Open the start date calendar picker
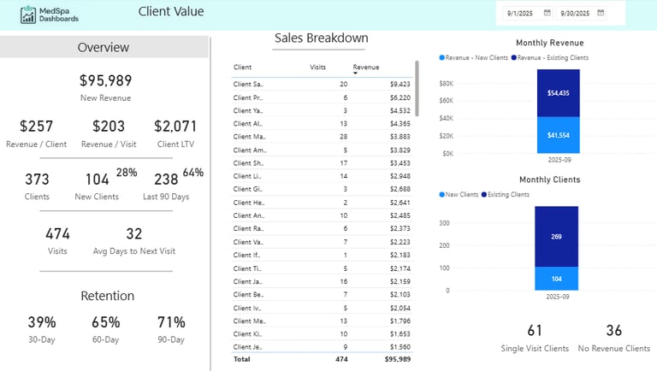Image resolution: width=657 pixels, height=371 pixels. 547,13
